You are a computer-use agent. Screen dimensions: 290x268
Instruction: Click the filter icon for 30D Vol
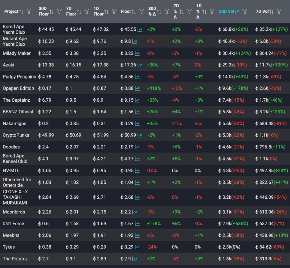[x=245, y=11]
